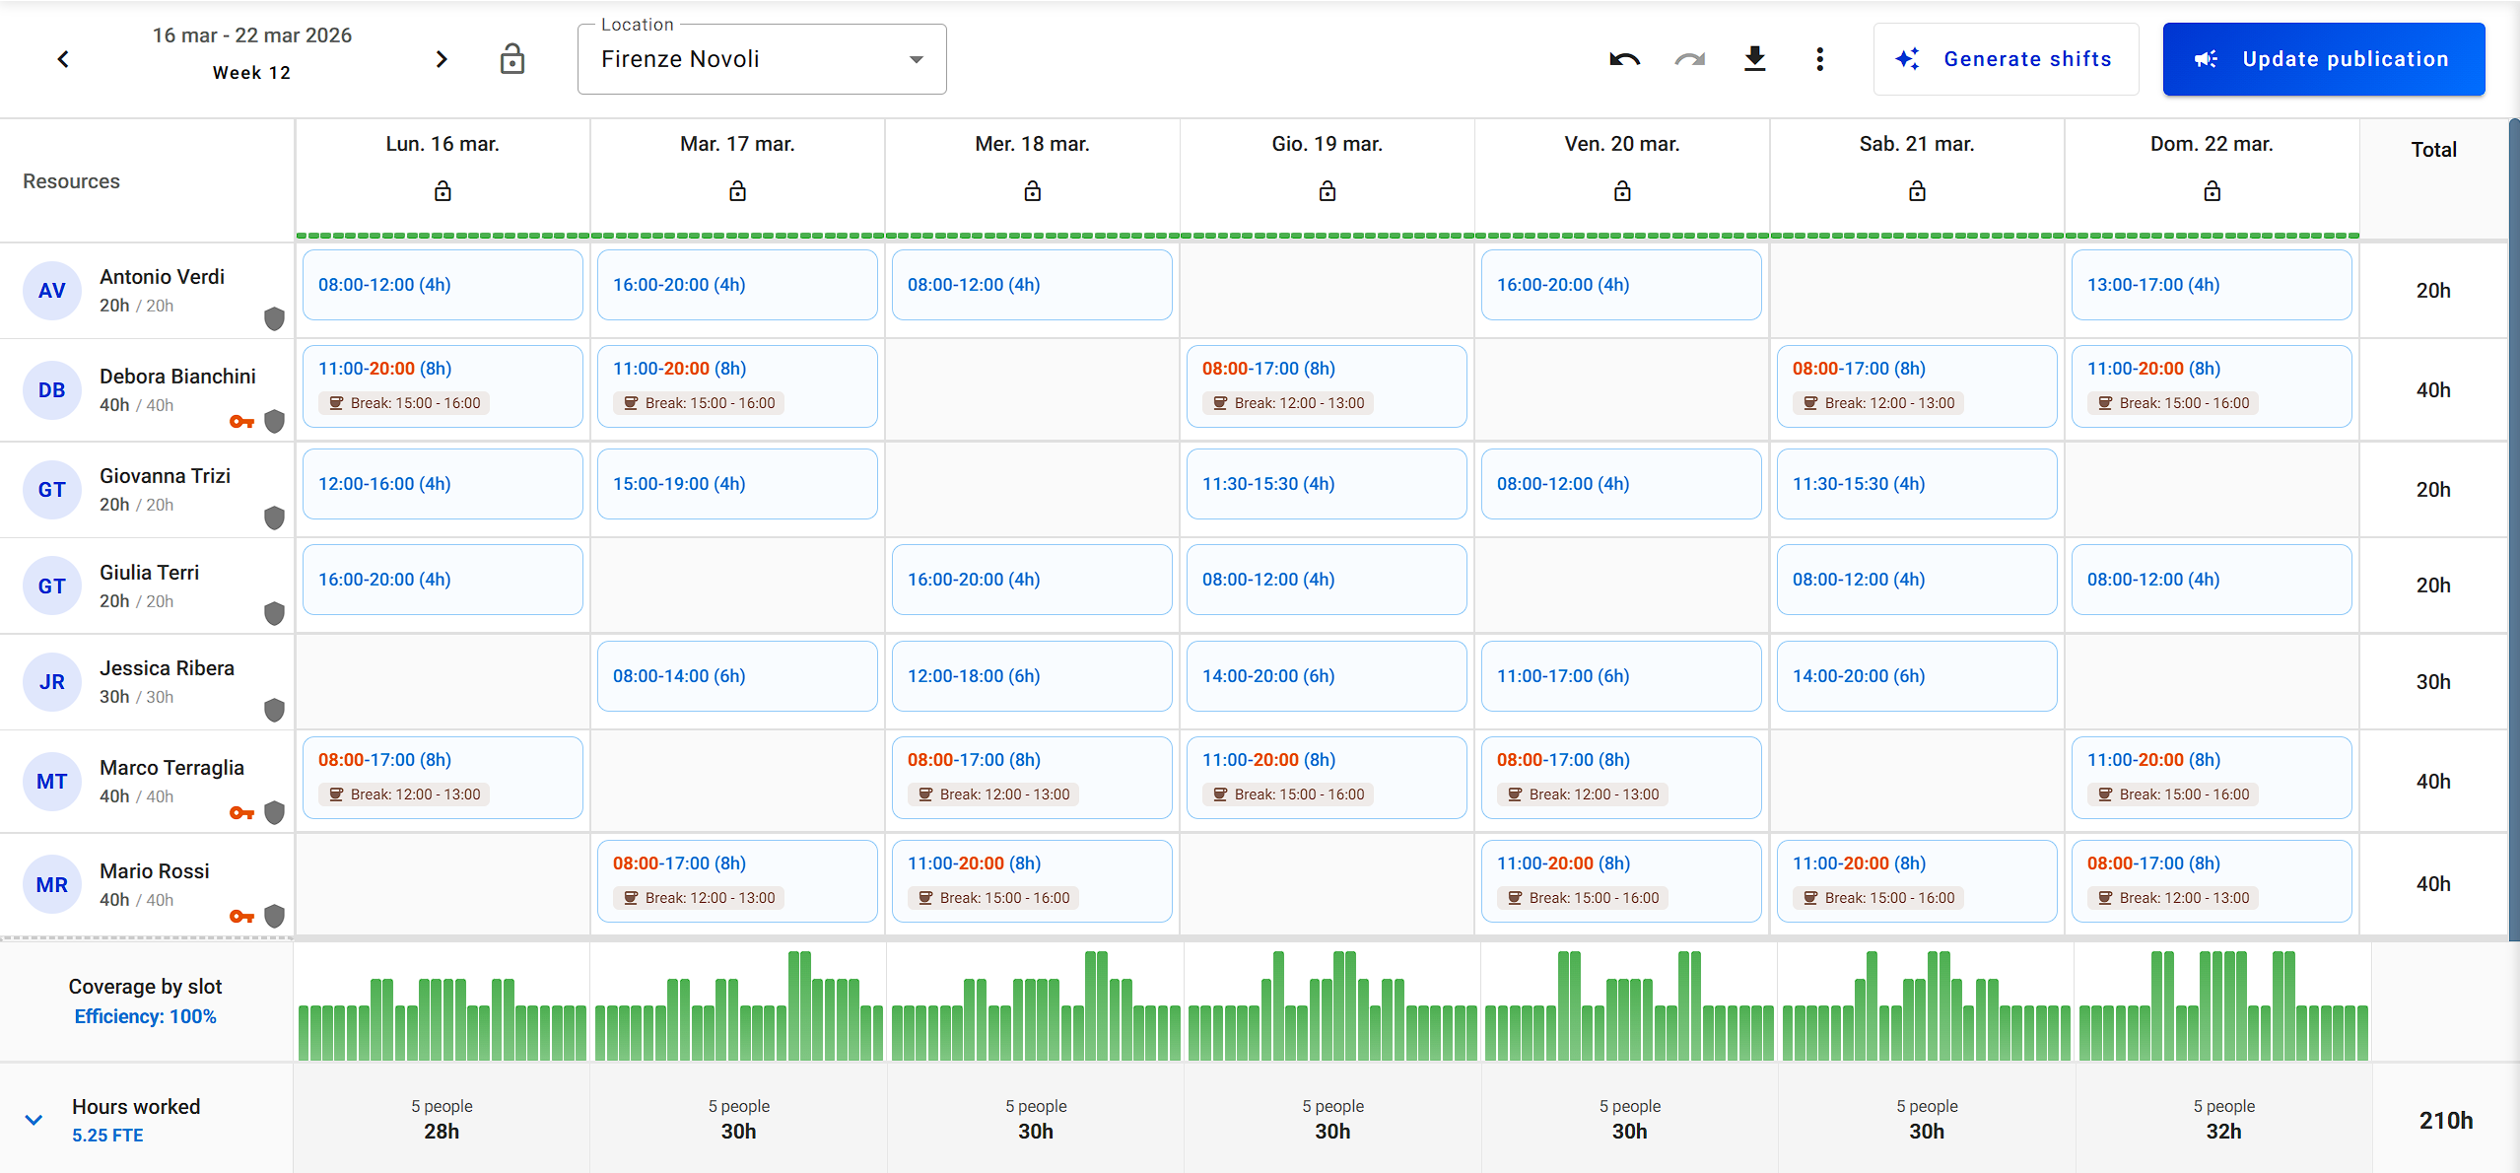
Task: Select the Sab. 21 mar. column header
Action: [1916, 144]
